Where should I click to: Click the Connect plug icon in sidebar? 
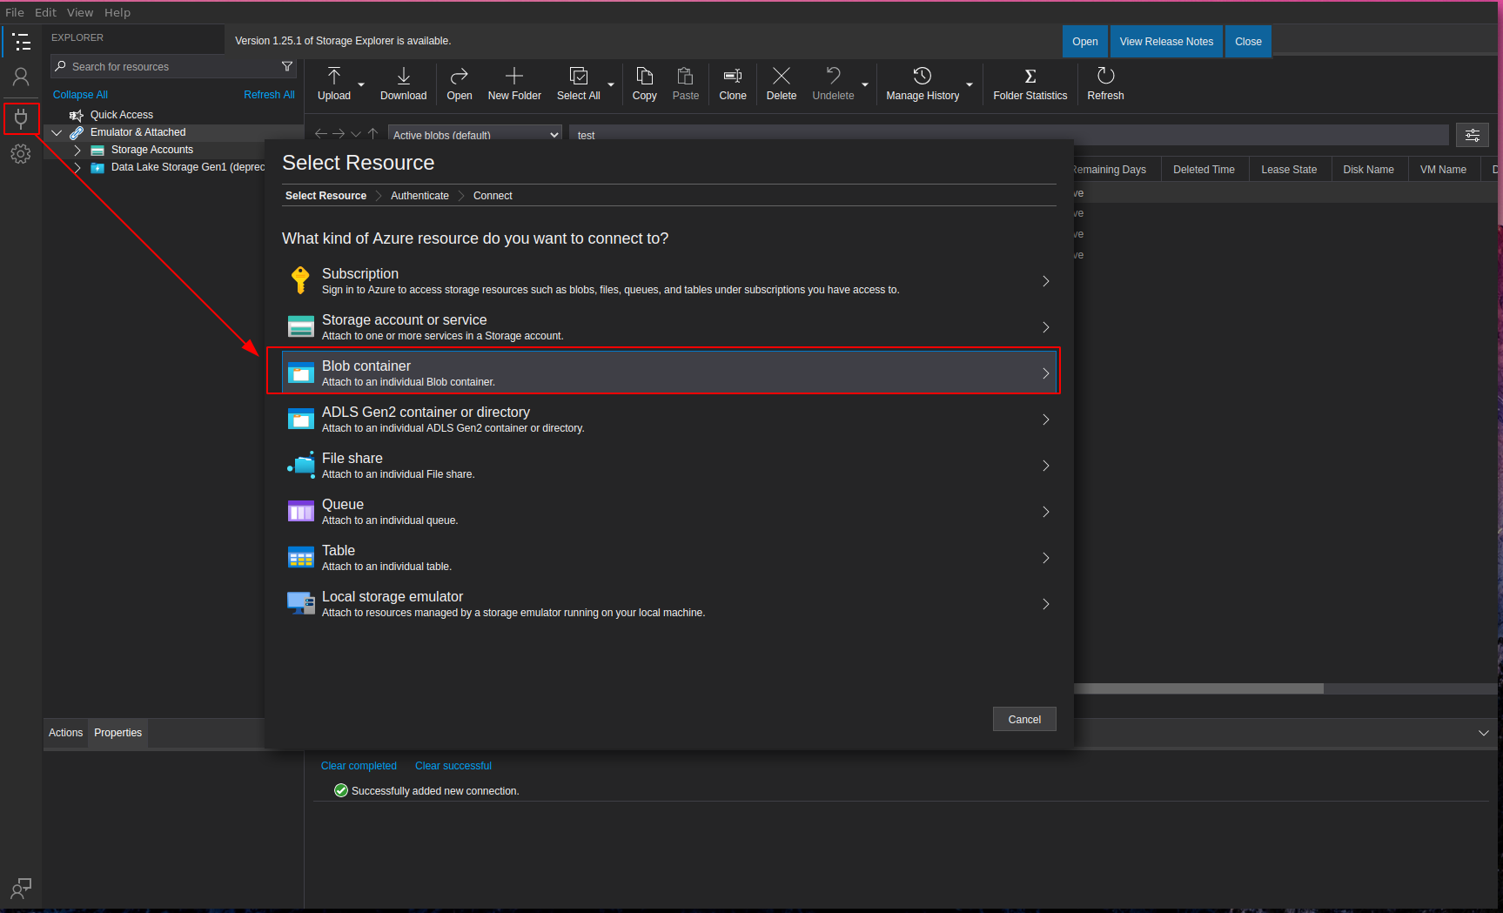[21, 118]
